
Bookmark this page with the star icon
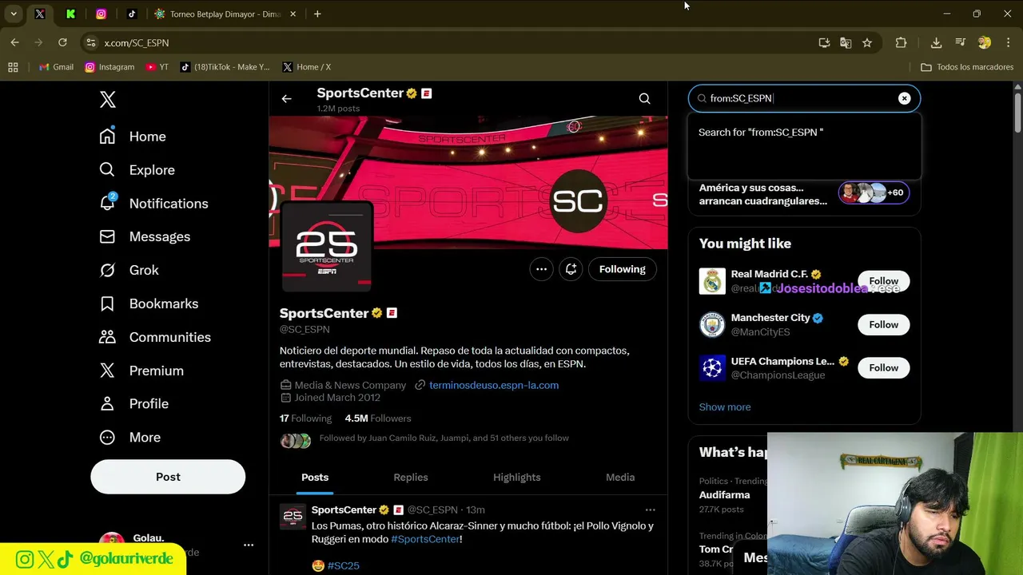(867, 42)
